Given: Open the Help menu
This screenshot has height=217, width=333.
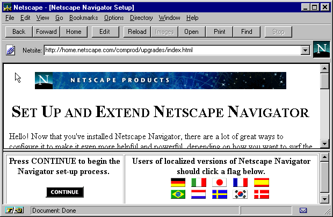Looking at the screenshot, I should [192, 18].
